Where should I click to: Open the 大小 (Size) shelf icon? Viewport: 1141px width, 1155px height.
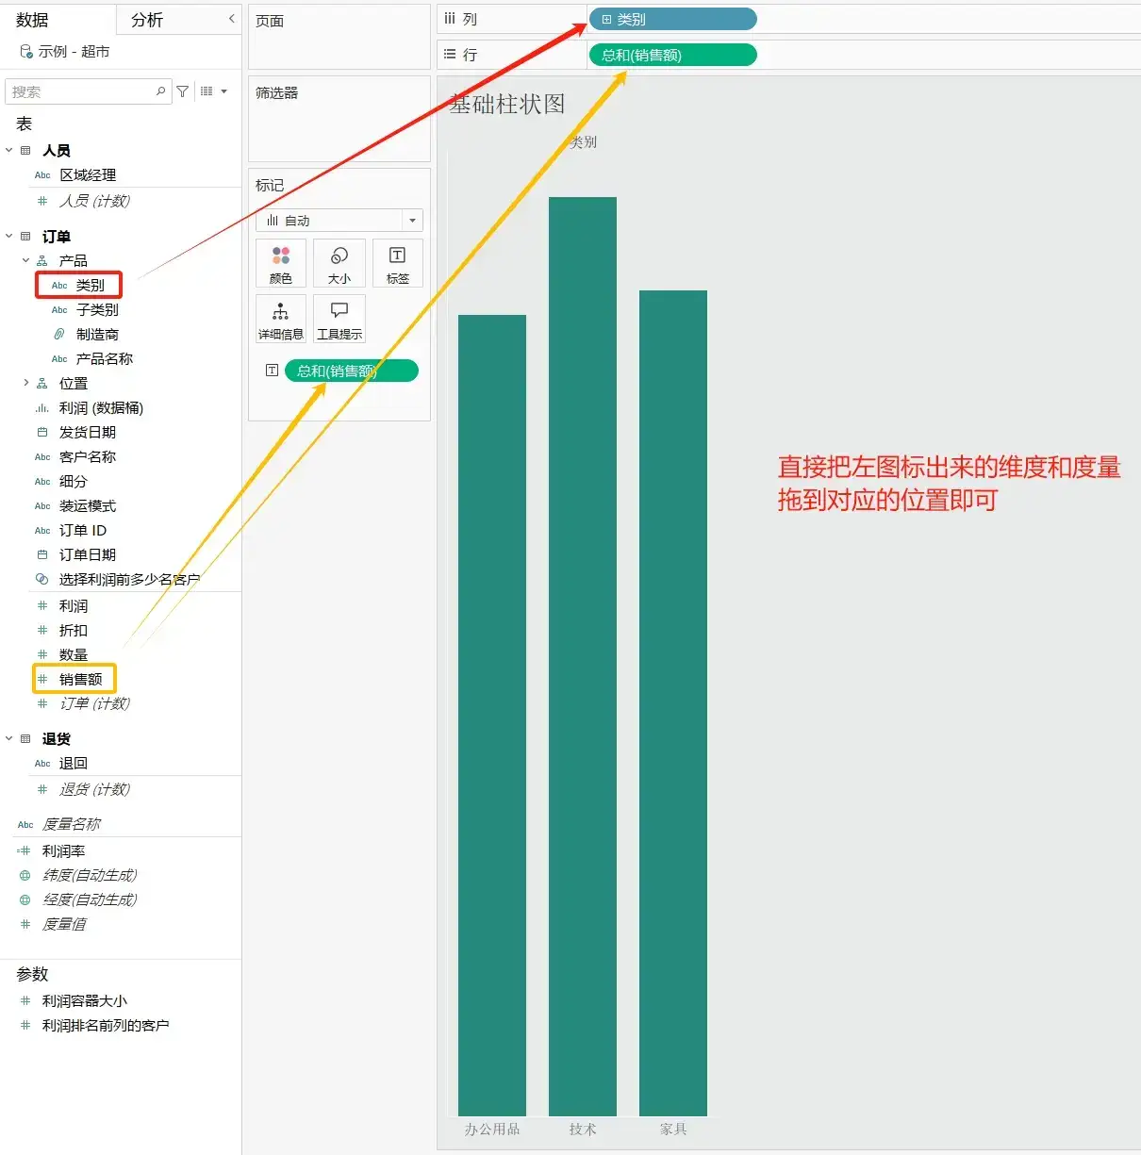click(339, 263)
